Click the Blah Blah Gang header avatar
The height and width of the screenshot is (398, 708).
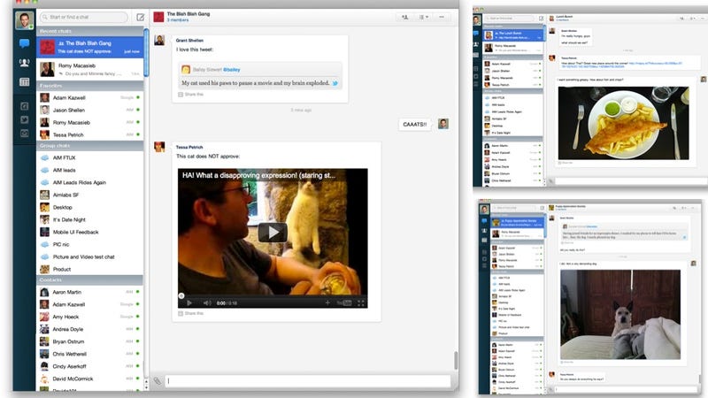point(158,17)
